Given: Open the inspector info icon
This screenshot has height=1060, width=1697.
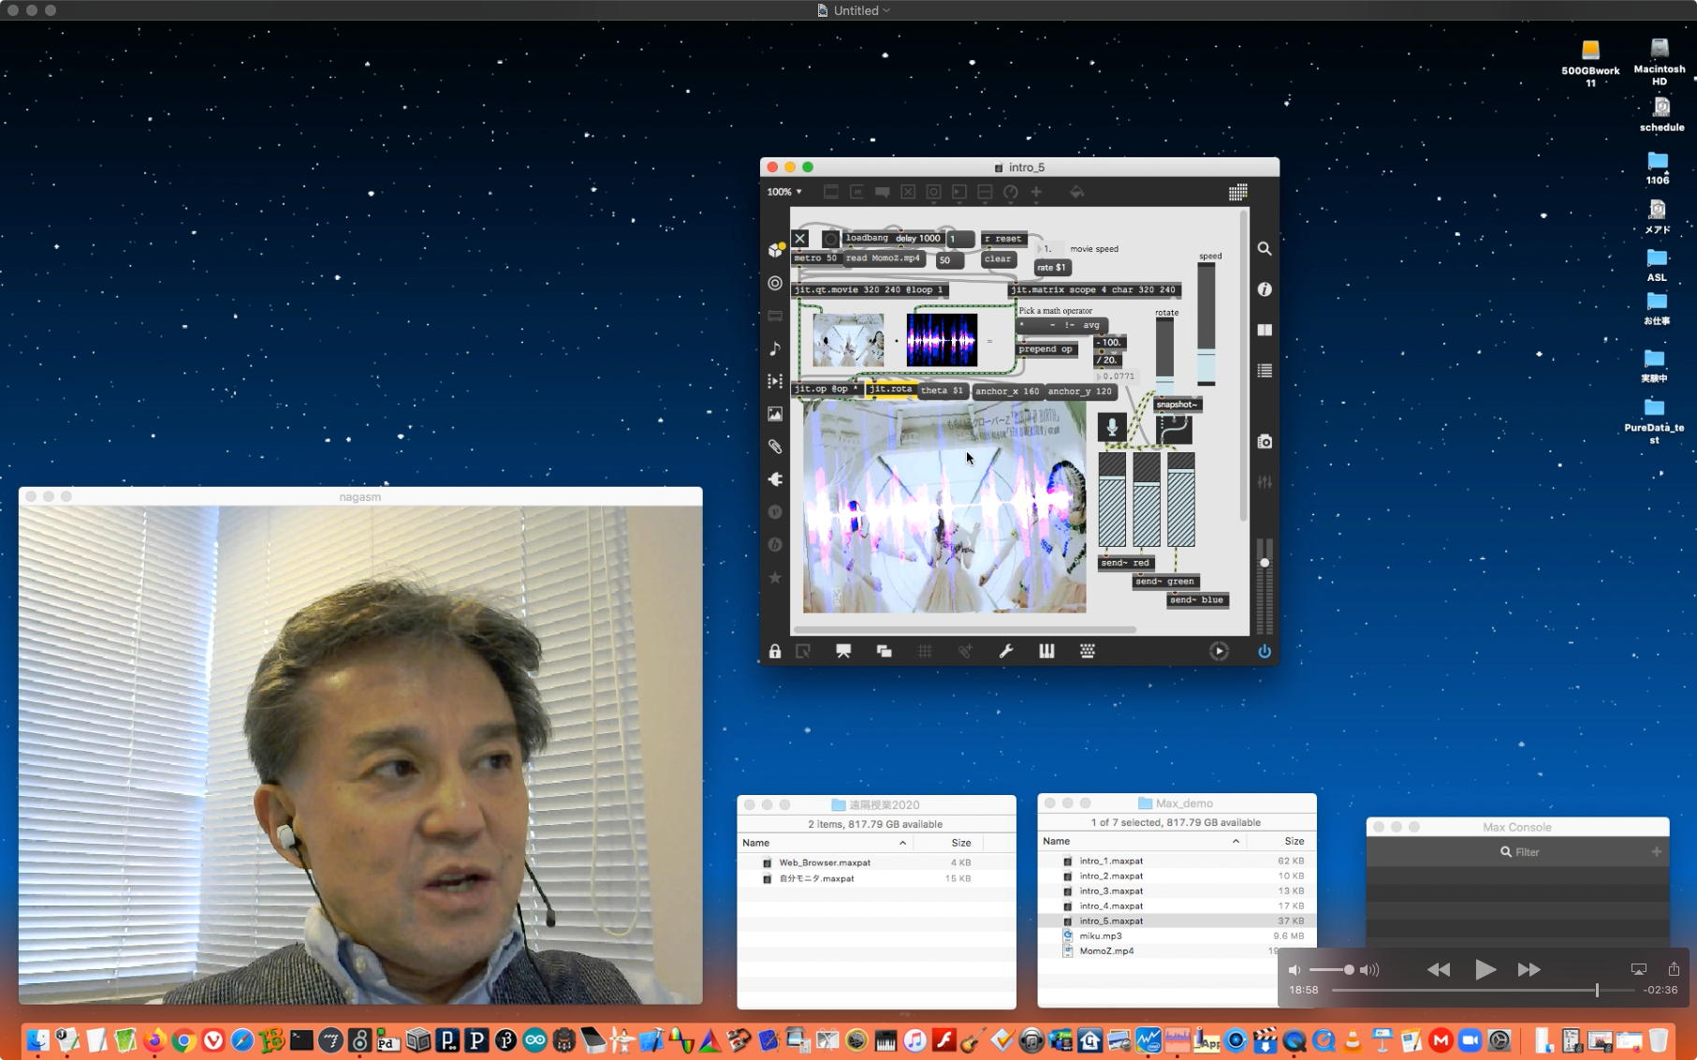Looking at the screenshot, I should [x=1264, y=290].
